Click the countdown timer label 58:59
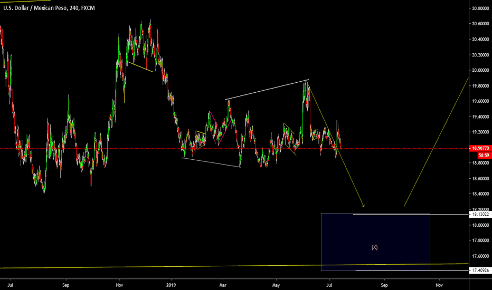Screen dimensions: 492x290 [484, 155]
